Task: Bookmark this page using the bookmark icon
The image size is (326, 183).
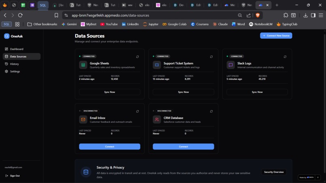Action: [56, 15]
